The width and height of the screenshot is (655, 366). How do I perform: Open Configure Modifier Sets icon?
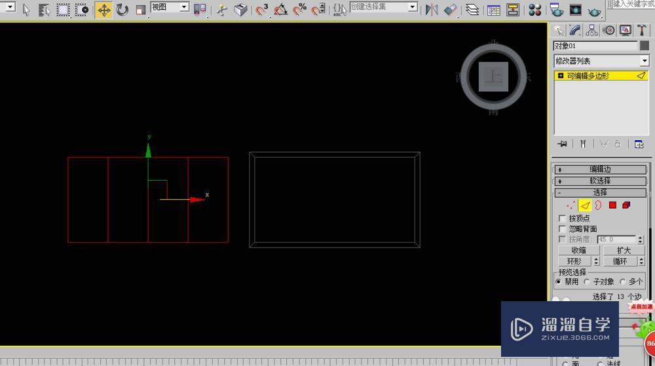coord(639,144)
